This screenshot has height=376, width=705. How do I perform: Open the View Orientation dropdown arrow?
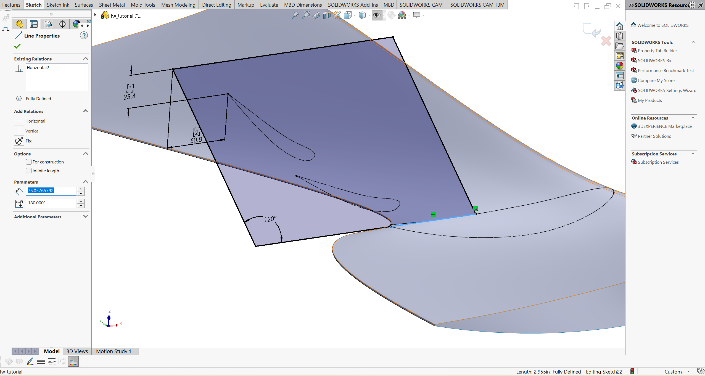pos(355,15)
